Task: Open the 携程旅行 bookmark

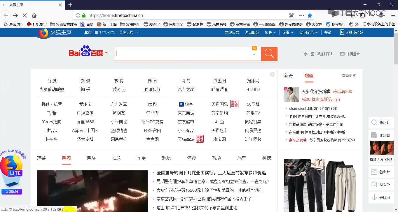Action: coord(336,24)
